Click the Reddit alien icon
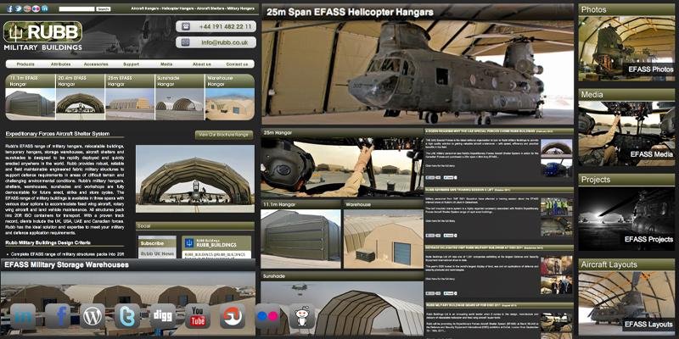Screen dimensions: 679x339 301,317
